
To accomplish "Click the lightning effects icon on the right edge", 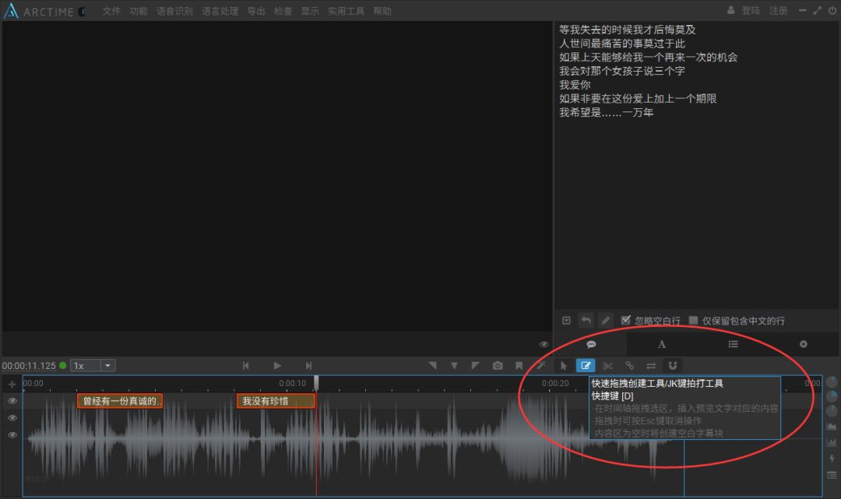I will click(x=832, y=459).
